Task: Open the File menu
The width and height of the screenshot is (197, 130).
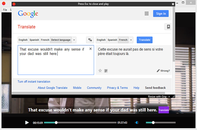Action: coord(5,10)
